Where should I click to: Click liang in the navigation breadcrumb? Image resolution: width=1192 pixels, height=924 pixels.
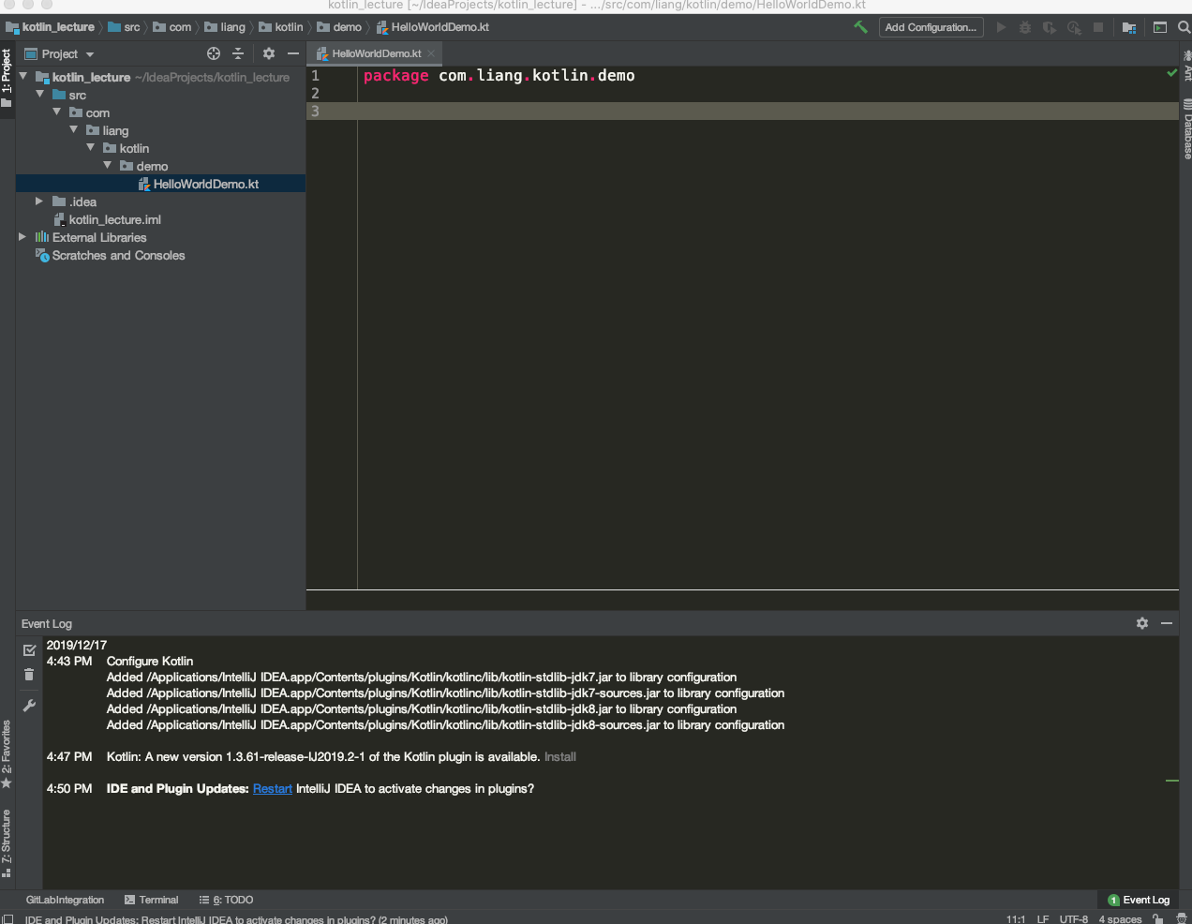225,27
